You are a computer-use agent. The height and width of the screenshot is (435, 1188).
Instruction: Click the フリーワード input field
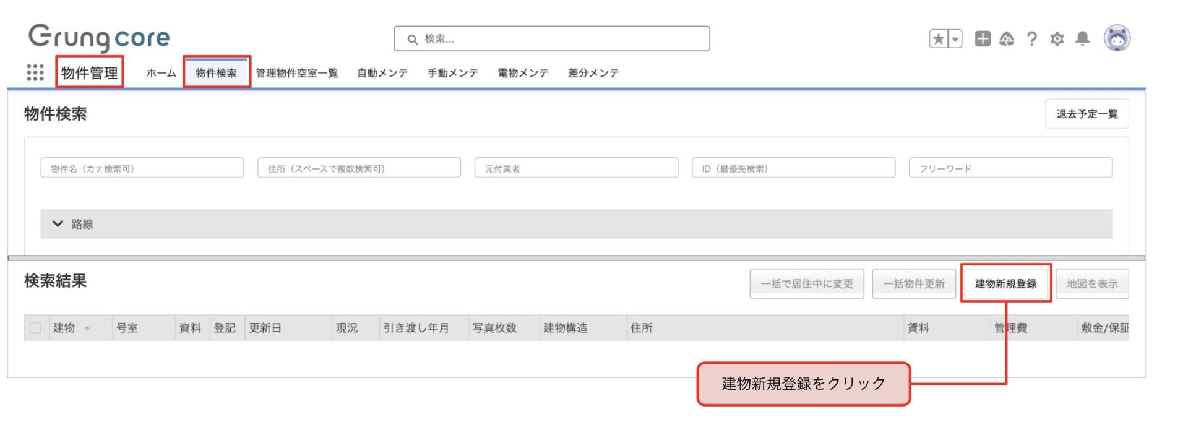pyautogui.click(x=1010, y=168)
